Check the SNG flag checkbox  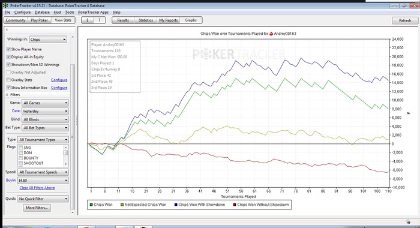click(20, 148)
